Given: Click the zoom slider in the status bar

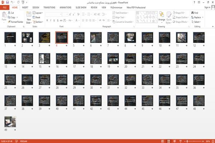Looking at the screenshot, I should click(194, 141).
